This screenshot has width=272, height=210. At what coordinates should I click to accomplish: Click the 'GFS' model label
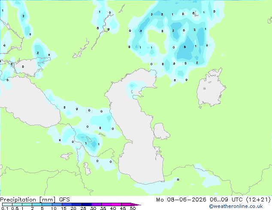64,200
